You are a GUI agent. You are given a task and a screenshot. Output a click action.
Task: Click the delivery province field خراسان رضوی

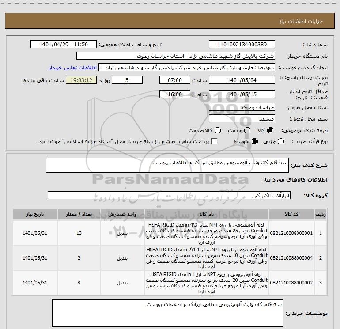[242, 107]
